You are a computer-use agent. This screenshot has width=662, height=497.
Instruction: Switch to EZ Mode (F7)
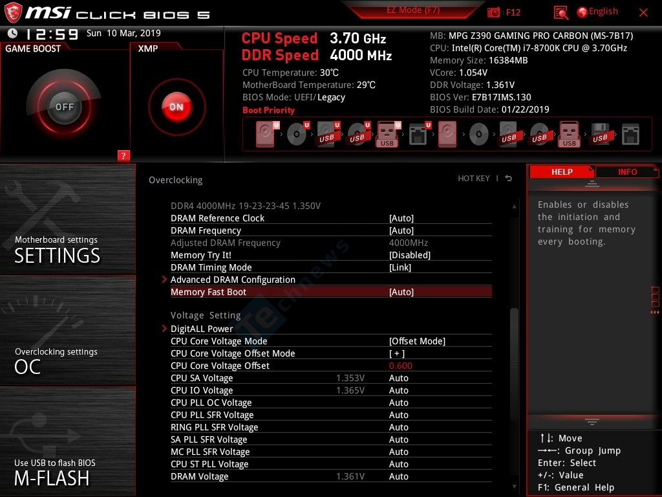tap(414, 10)
